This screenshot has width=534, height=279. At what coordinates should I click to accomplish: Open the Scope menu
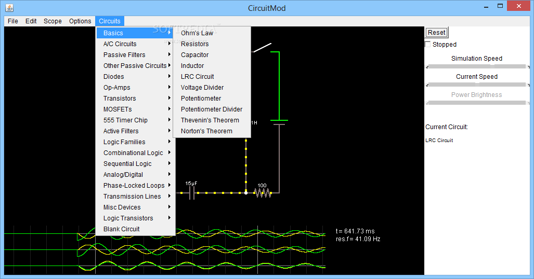tap(53, 21)
